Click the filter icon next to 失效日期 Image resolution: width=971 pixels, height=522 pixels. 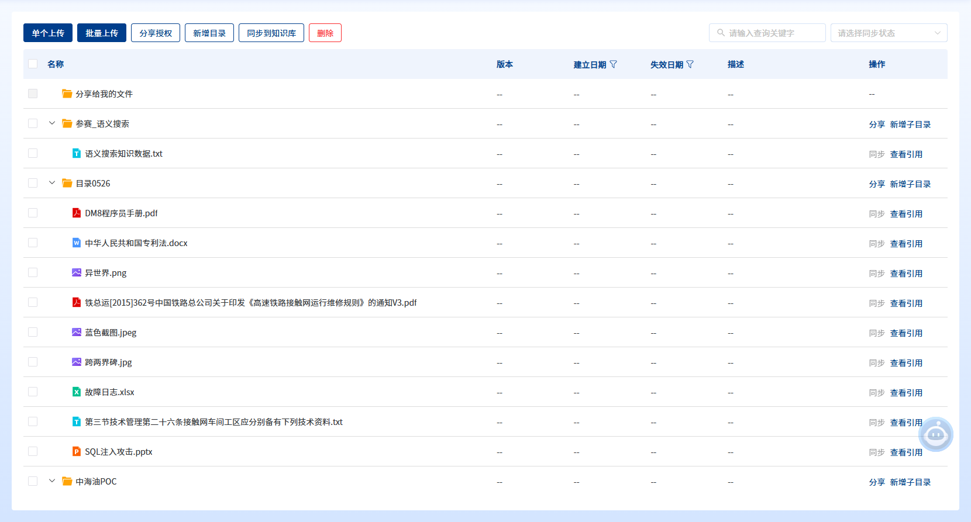(690, 64)
